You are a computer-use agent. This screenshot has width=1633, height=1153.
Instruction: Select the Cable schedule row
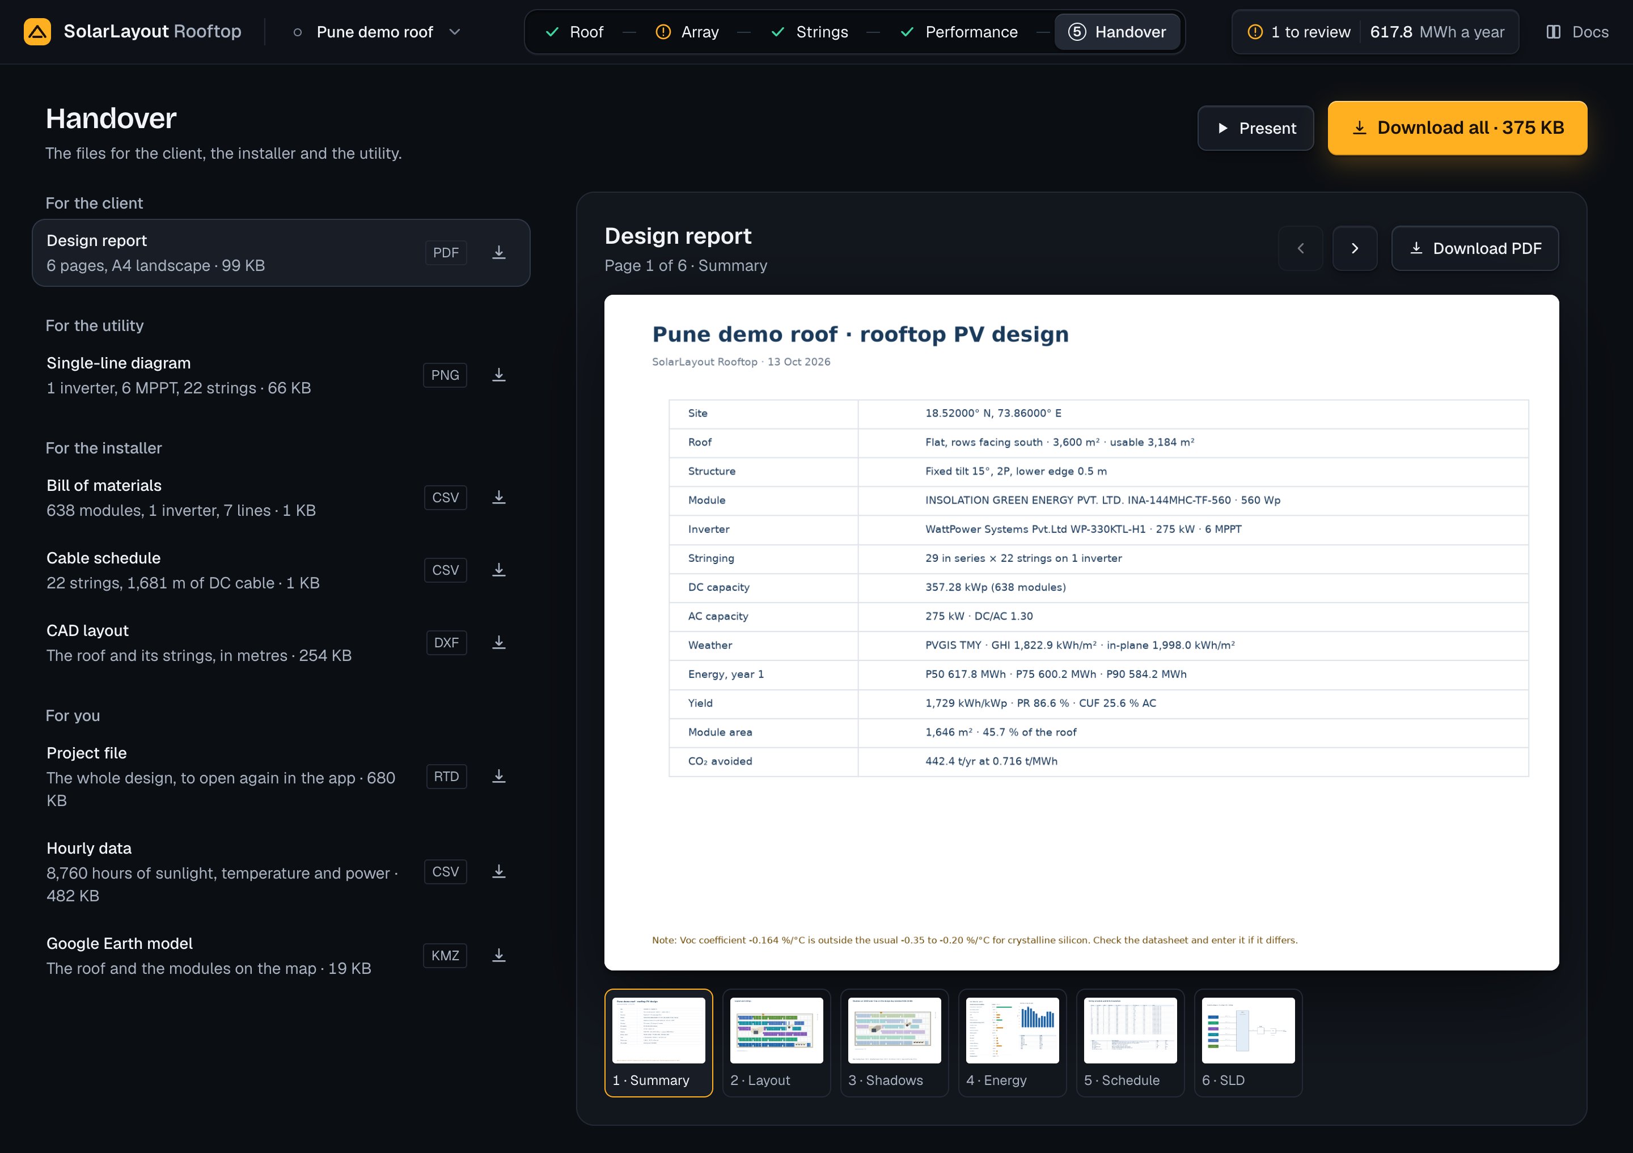tap(281, 570)
